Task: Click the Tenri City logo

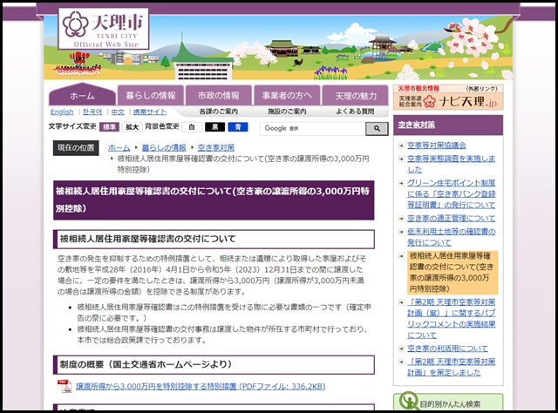Action: tap(104, 29)
